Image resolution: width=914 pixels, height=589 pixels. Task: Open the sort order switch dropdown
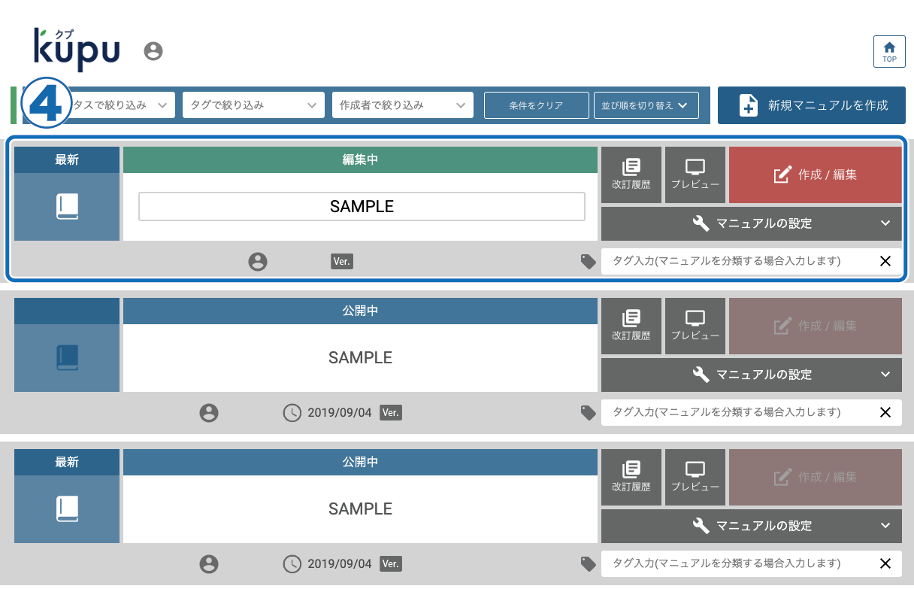point(646,105)
